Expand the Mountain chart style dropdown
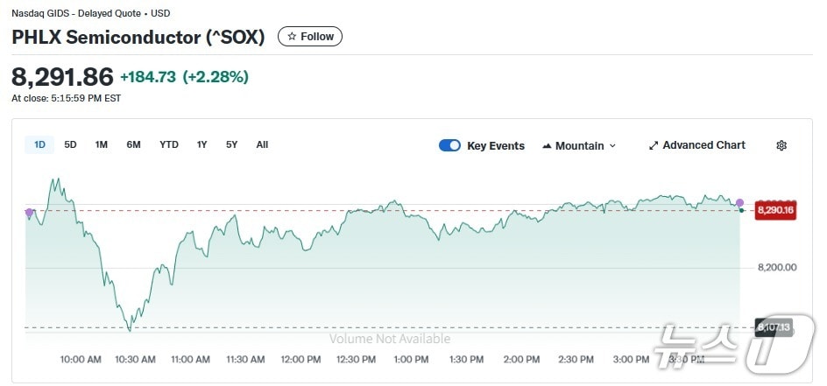The image size is (827, 386). (611, 145)
